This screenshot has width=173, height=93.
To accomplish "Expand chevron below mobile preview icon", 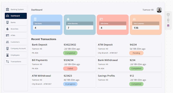I will coord(168,22).
